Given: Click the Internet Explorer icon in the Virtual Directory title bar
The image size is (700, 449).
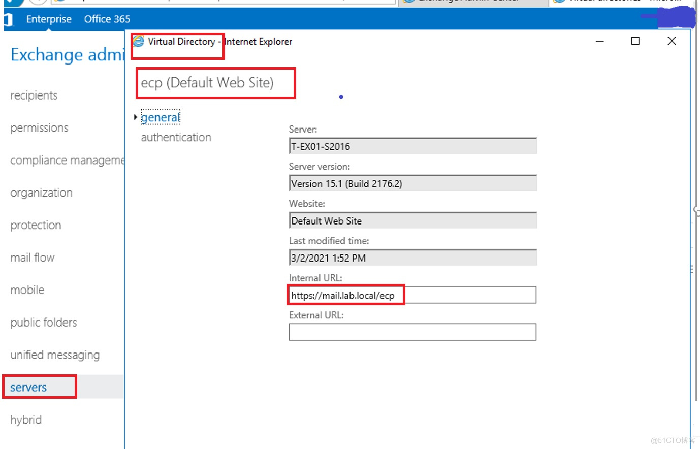Looking at the screenshot, I should click(138, 41).
